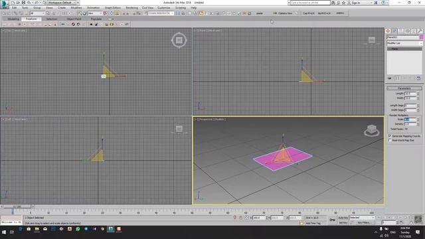
Task: Open the Create Selection Set dropdown
Action: click(161, 13)
